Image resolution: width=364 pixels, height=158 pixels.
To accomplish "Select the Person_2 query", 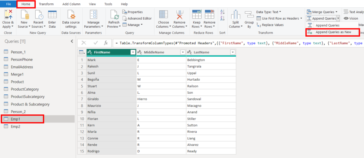I will click(18, 111).
